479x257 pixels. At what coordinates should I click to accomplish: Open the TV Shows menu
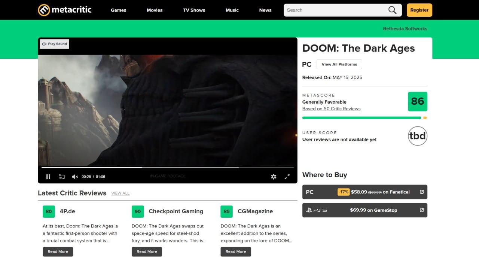[x=194, y=10]
